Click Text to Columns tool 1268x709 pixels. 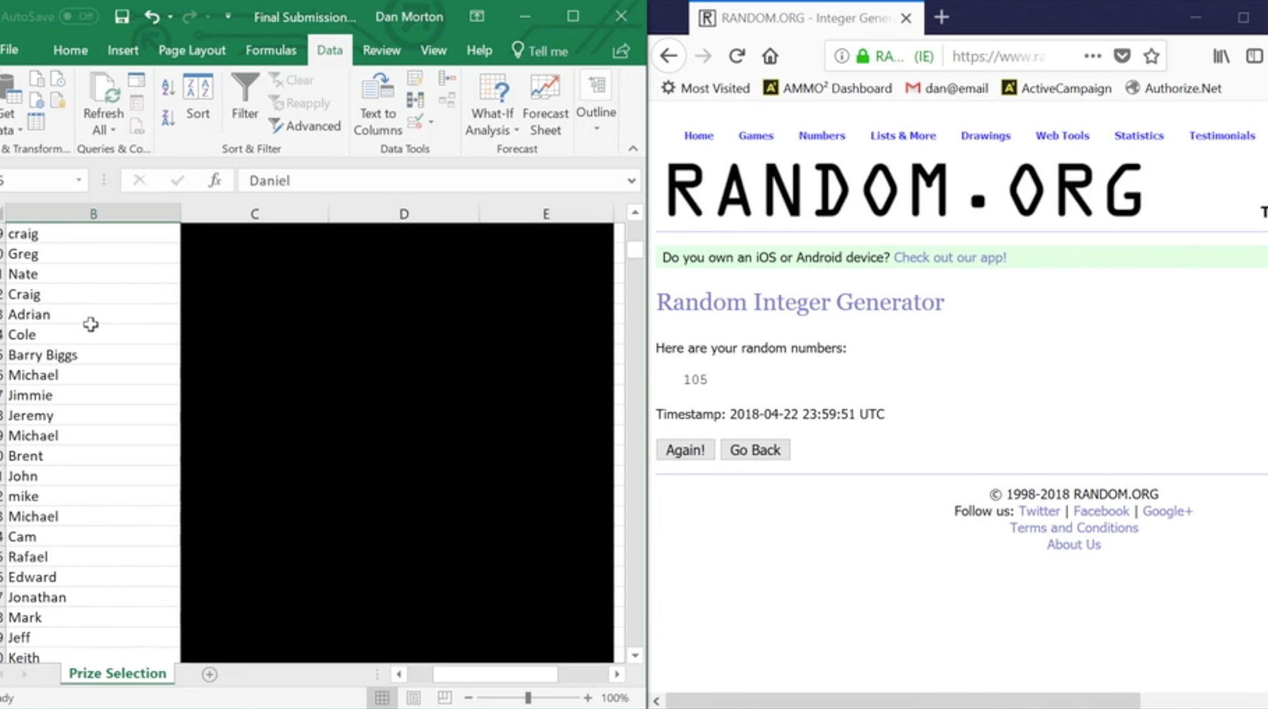click(378, 105)
